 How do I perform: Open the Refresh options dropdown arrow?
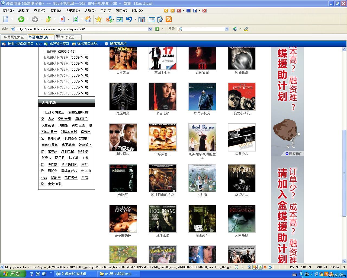82,19
